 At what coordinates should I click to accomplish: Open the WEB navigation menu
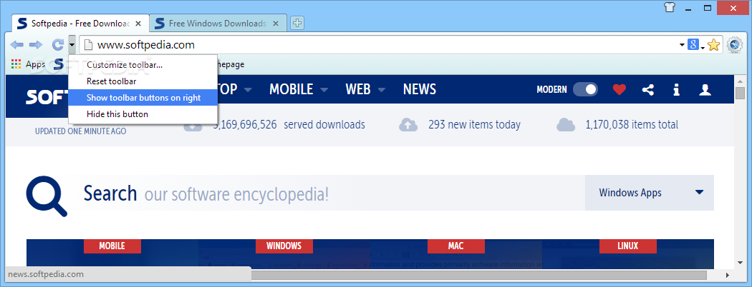point(365,89)
